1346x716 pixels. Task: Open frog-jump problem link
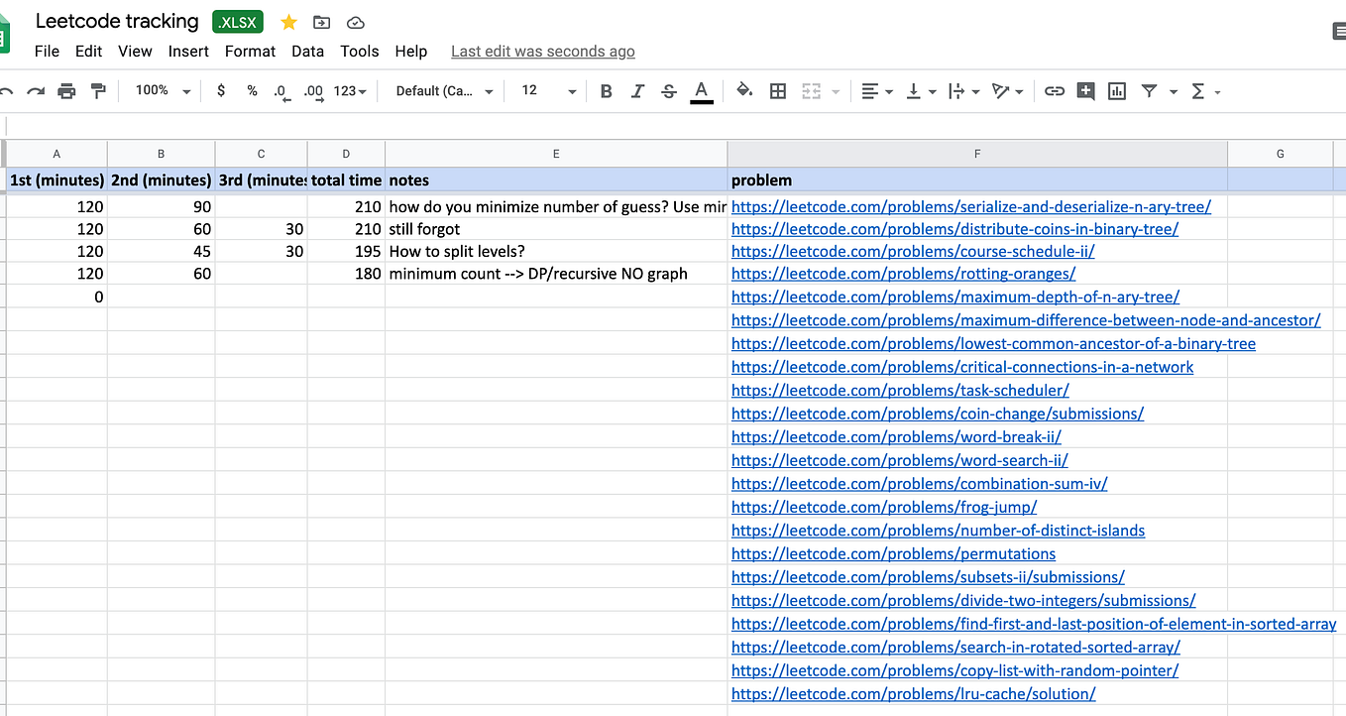tap(884, 507)
